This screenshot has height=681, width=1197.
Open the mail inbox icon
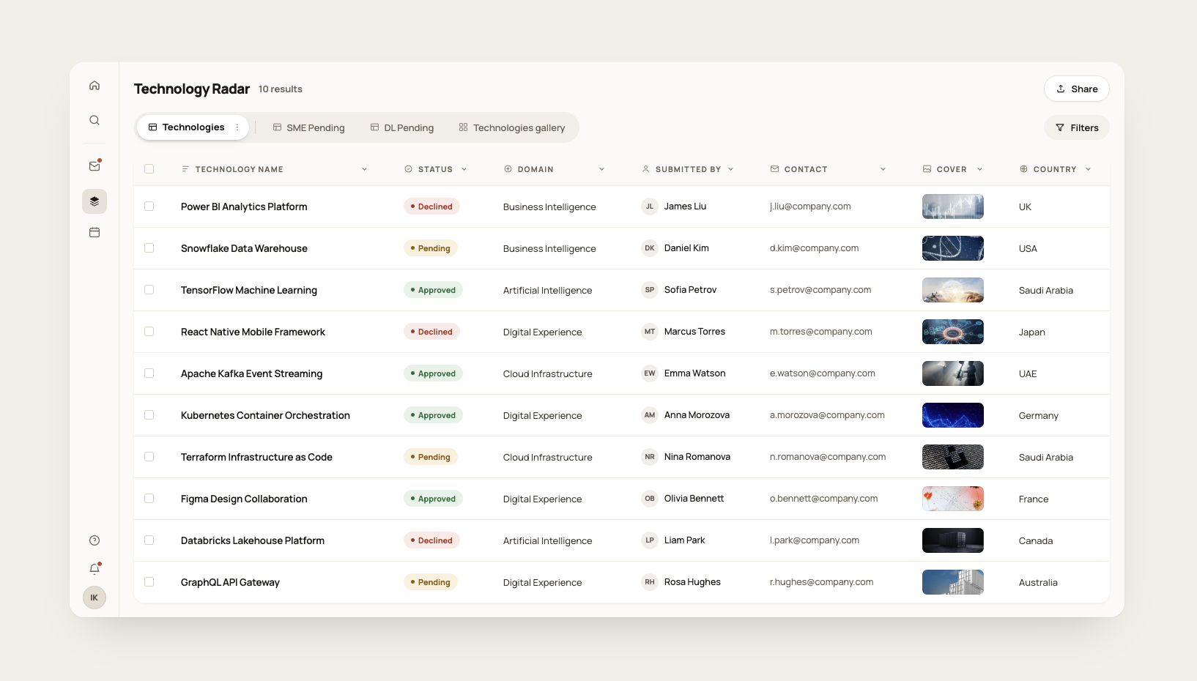[x=94, y=166]
